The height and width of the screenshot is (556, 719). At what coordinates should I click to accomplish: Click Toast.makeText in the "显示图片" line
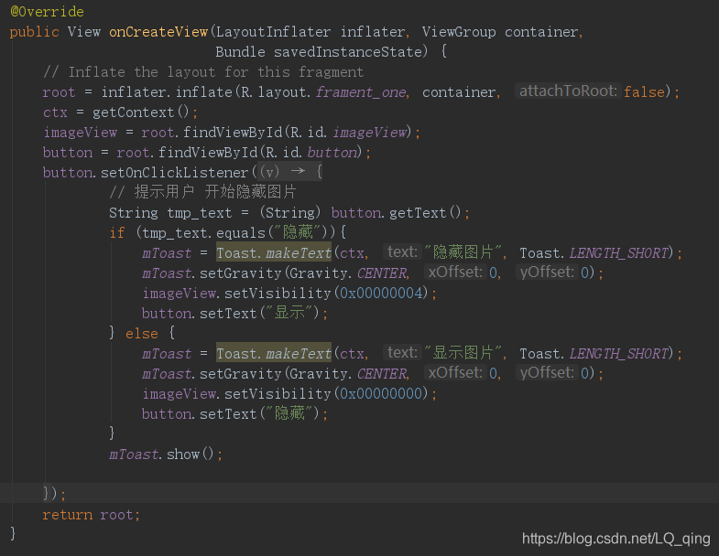click(x=274, y=354)
